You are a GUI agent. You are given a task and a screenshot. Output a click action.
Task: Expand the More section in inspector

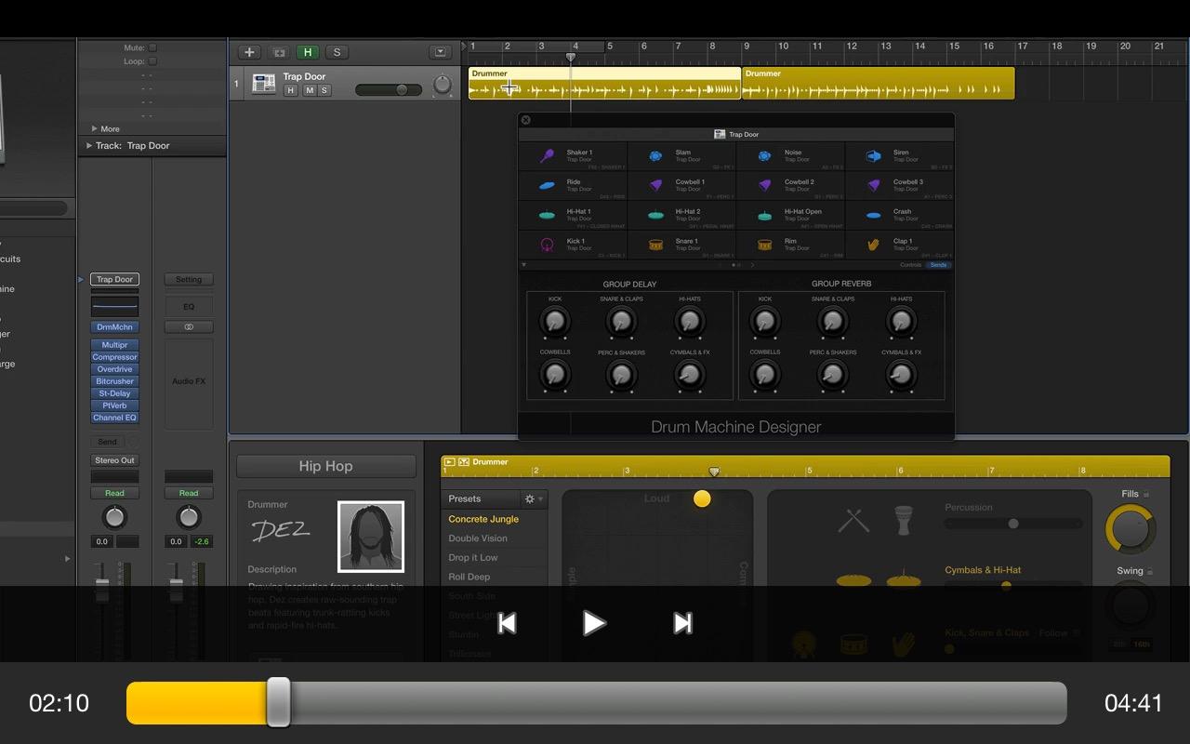pos(94,129)
